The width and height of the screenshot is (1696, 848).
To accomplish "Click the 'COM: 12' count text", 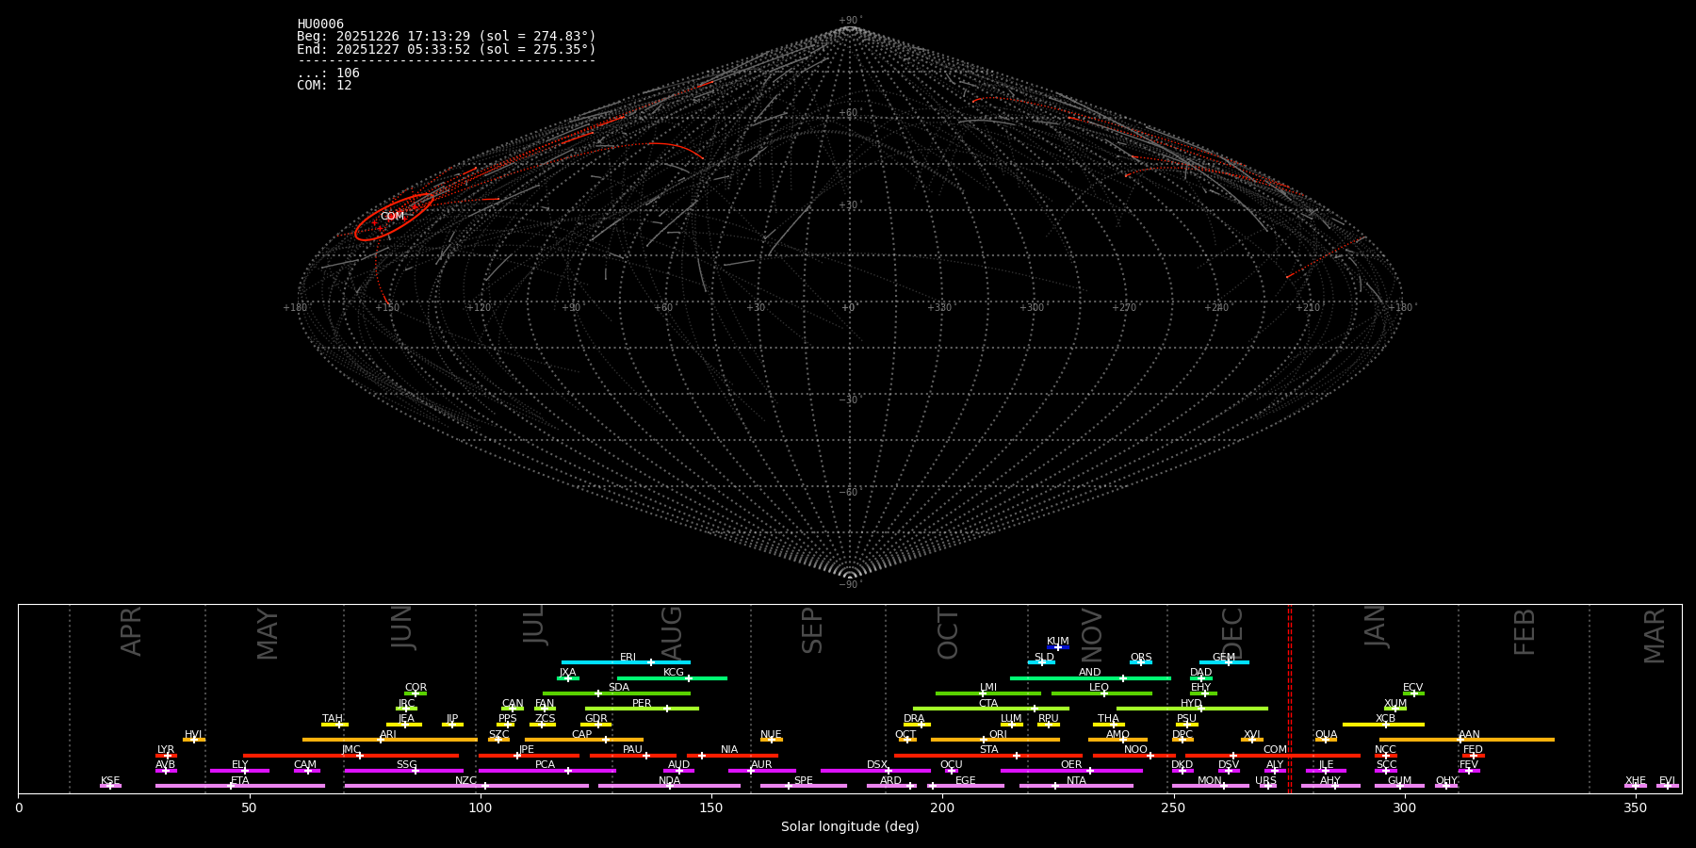I will click(x=324, y=86).
